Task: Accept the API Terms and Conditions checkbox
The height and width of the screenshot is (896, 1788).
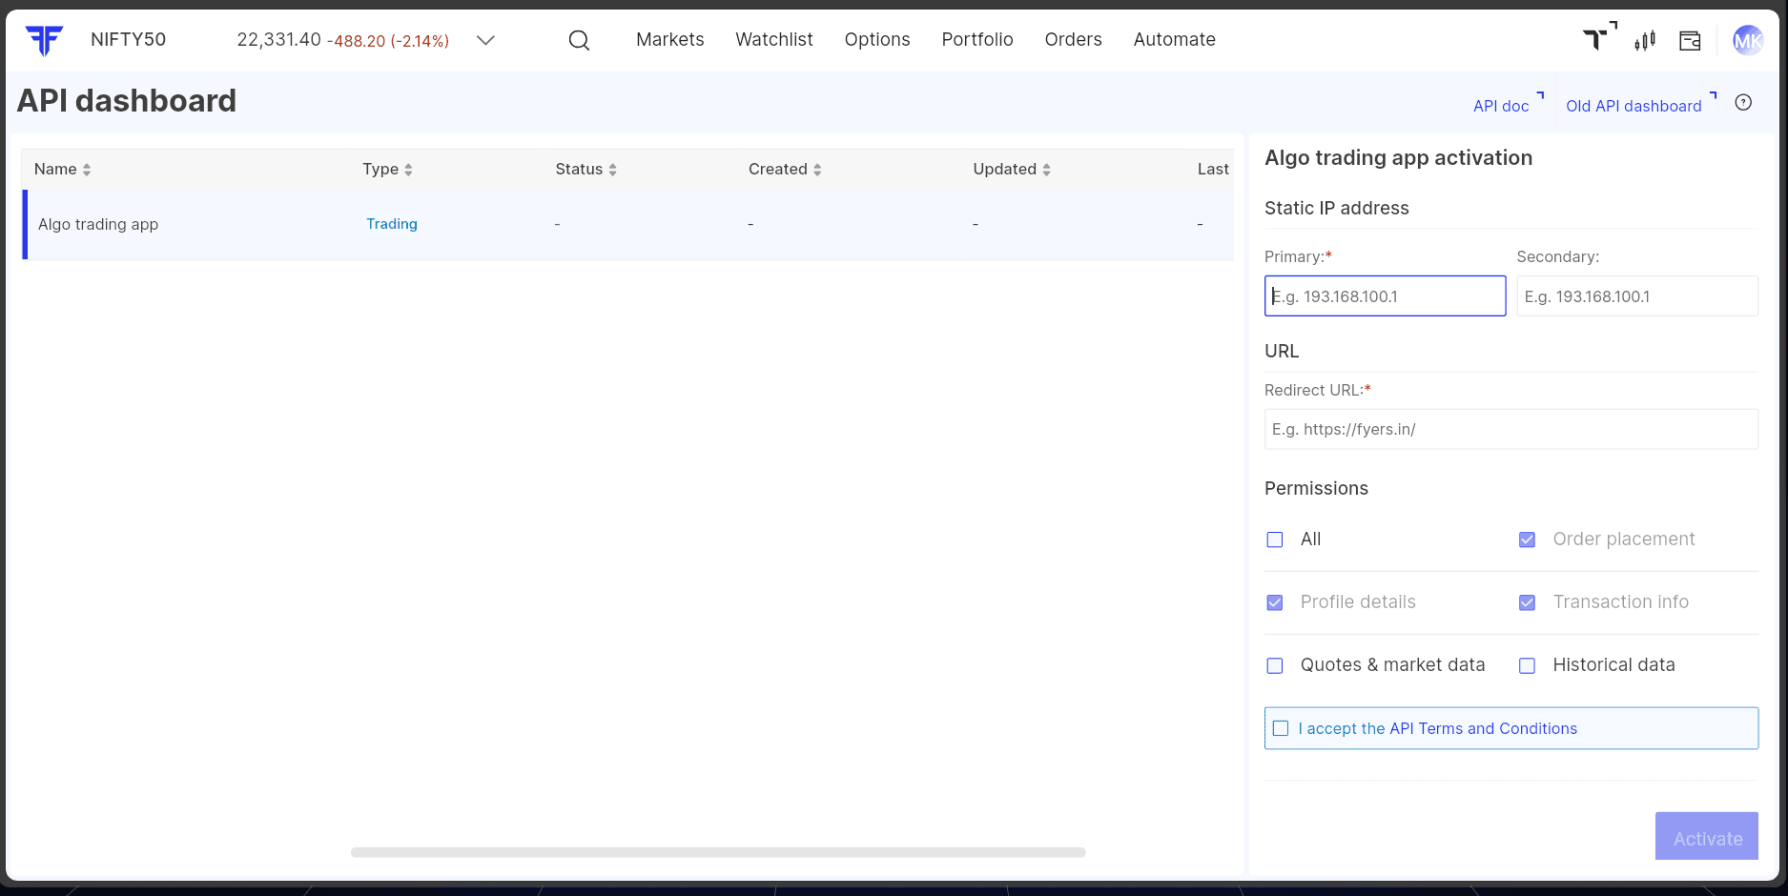Action: 1281,728
